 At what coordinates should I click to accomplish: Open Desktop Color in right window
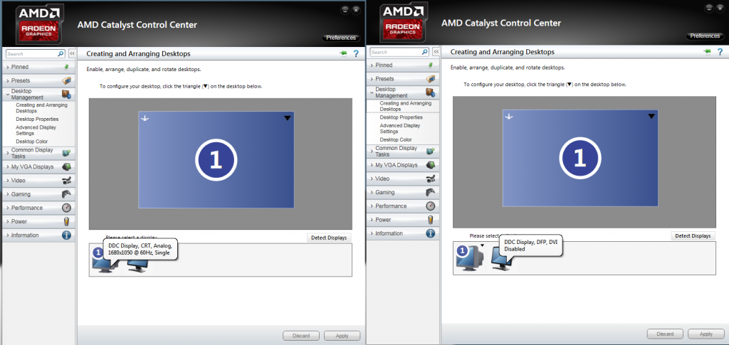[x=396, y=139]
